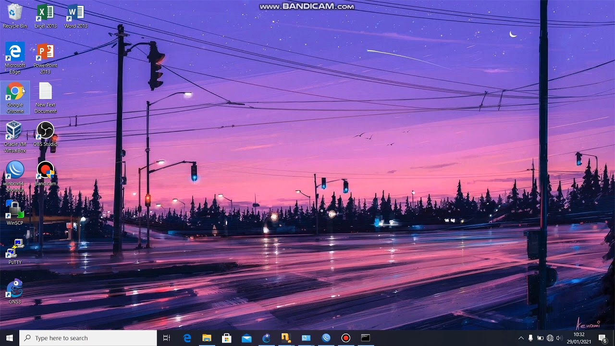The height and width of the screenshot is (346, 615).
Task: Open the light blue pinned app on the taskbar
Action: 306,338
